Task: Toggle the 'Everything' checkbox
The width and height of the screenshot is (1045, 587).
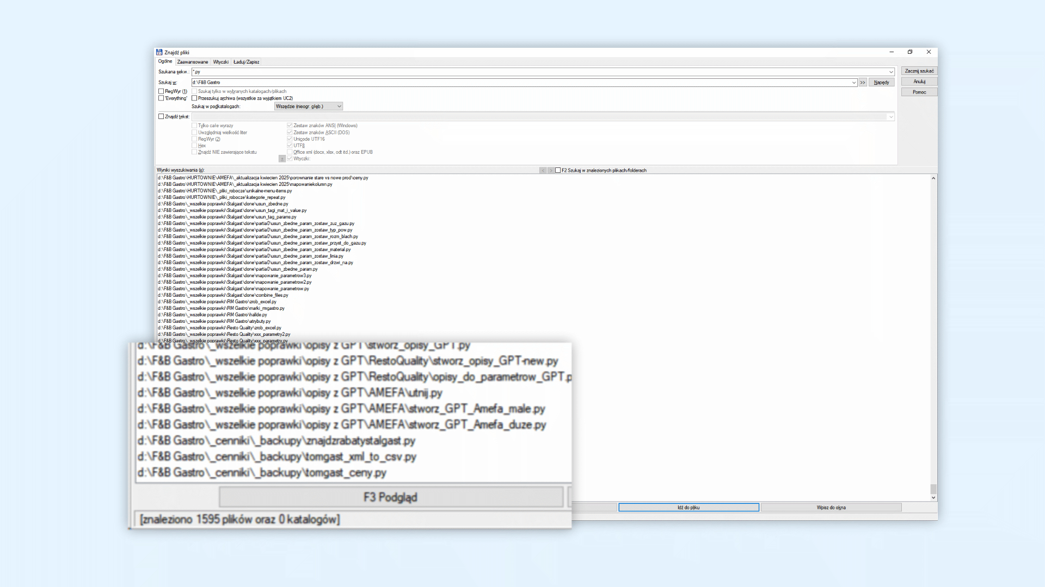Action: click(161, 98)
